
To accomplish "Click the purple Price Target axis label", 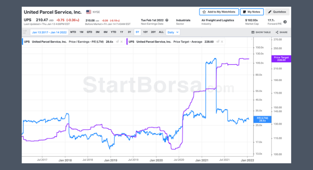I will [281, 59].
